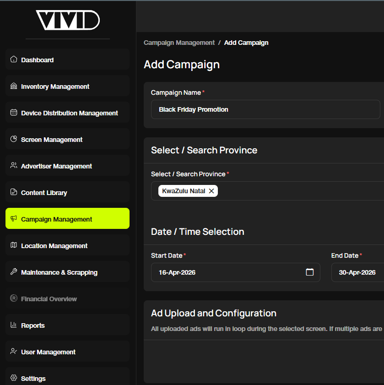
Task: Click the Campaign Management breadcrumb link
Action: pos(179,43)
